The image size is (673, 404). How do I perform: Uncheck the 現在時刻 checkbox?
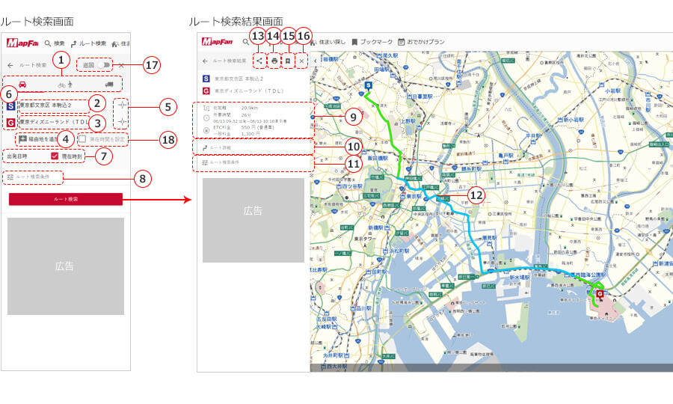[55, 156]
